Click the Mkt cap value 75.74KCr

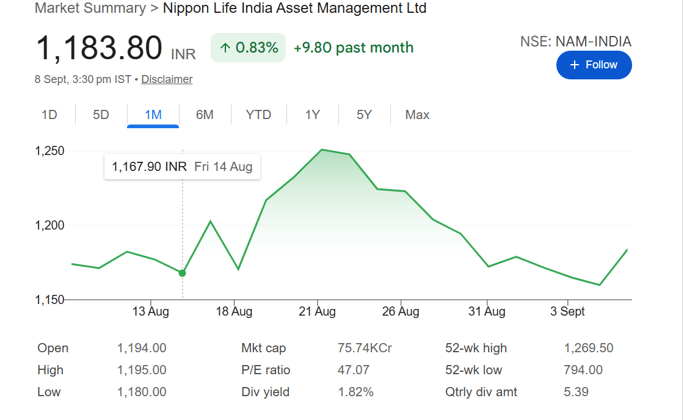[x=365, y=348]
